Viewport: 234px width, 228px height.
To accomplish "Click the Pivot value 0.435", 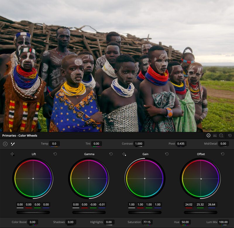I will point(181,144).
